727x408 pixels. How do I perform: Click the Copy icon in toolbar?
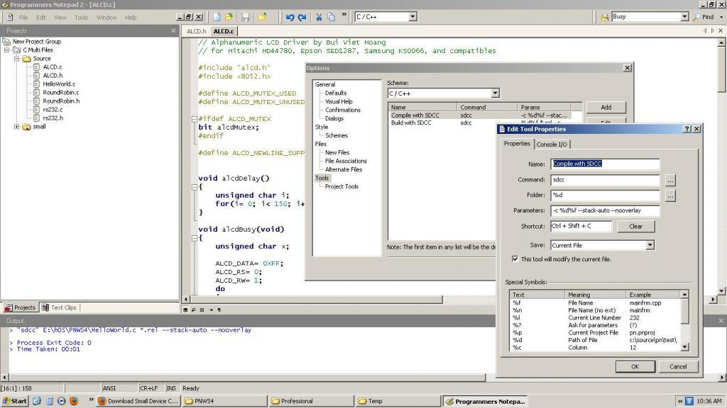(332, 17)
